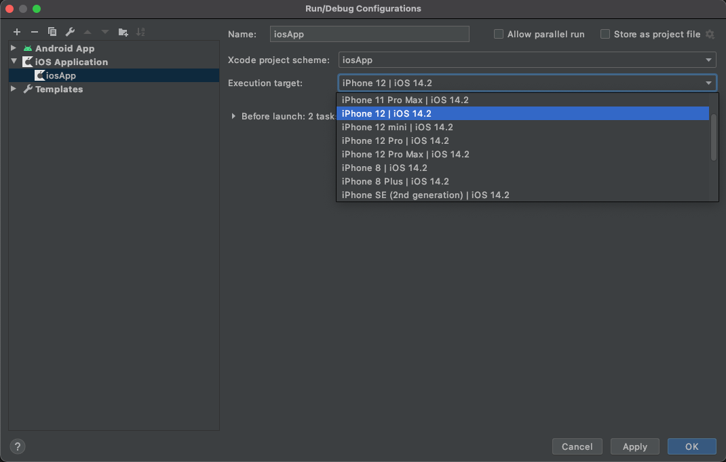Click the green maximize window button

click(x=37, y=9)
